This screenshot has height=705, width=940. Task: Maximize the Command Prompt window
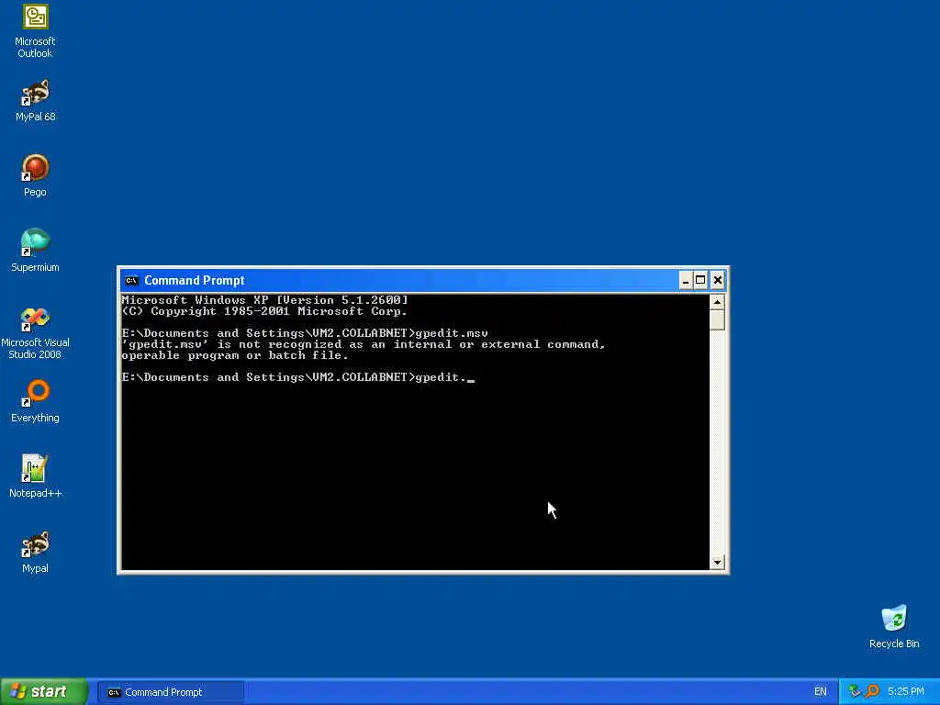coord(700,280)
